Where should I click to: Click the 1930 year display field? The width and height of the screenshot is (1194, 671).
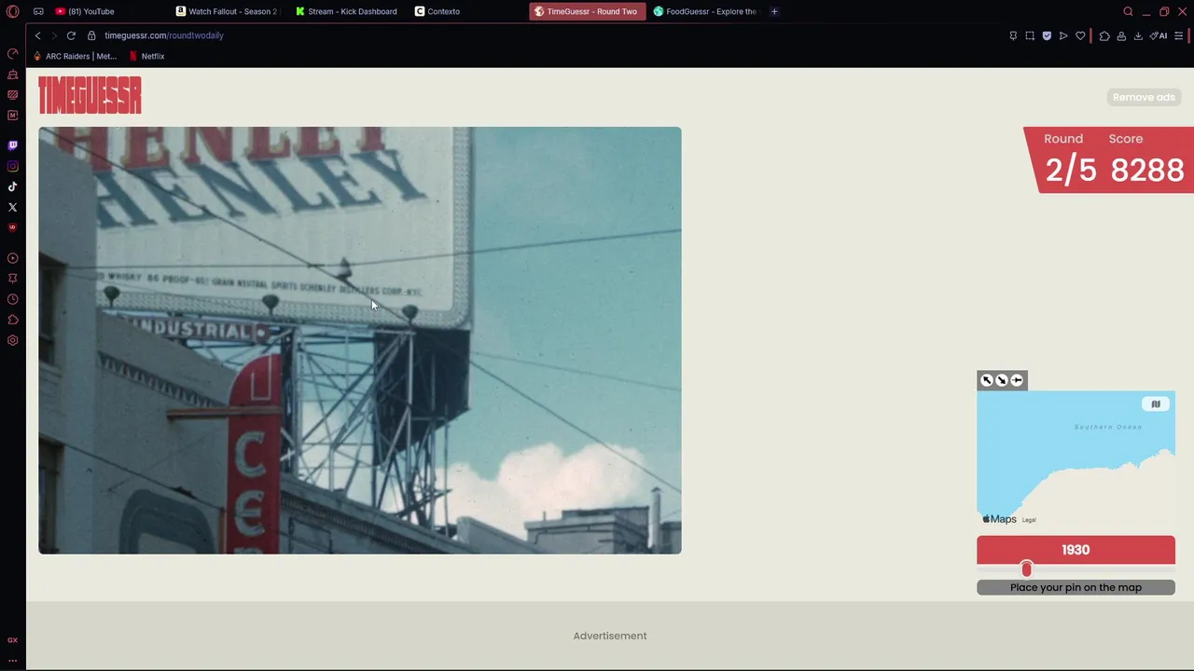pos(1076,550)
